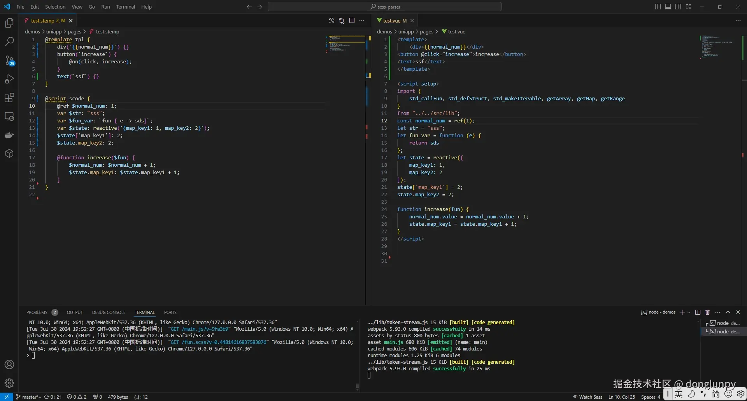Image resolution: width=747 pixels, height=401 pixels.
Task: Toggle the secondary side bar layout button
Action: pos(678,7)
